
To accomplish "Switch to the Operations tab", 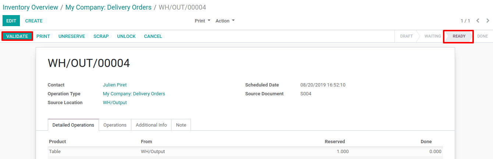I will [115, 125].
